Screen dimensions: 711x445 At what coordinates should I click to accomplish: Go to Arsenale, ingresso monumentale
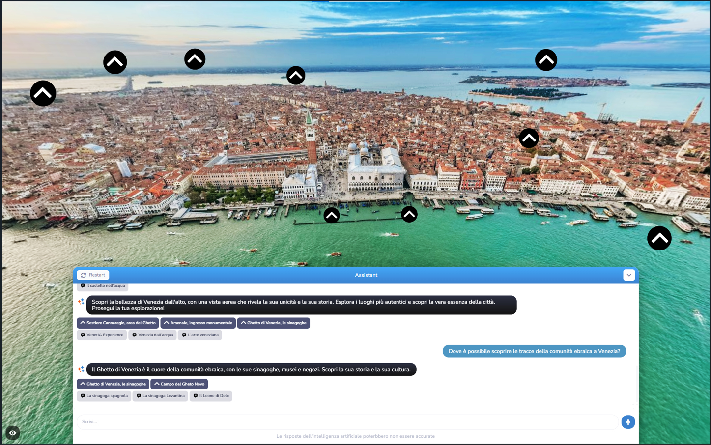point(198,323)
